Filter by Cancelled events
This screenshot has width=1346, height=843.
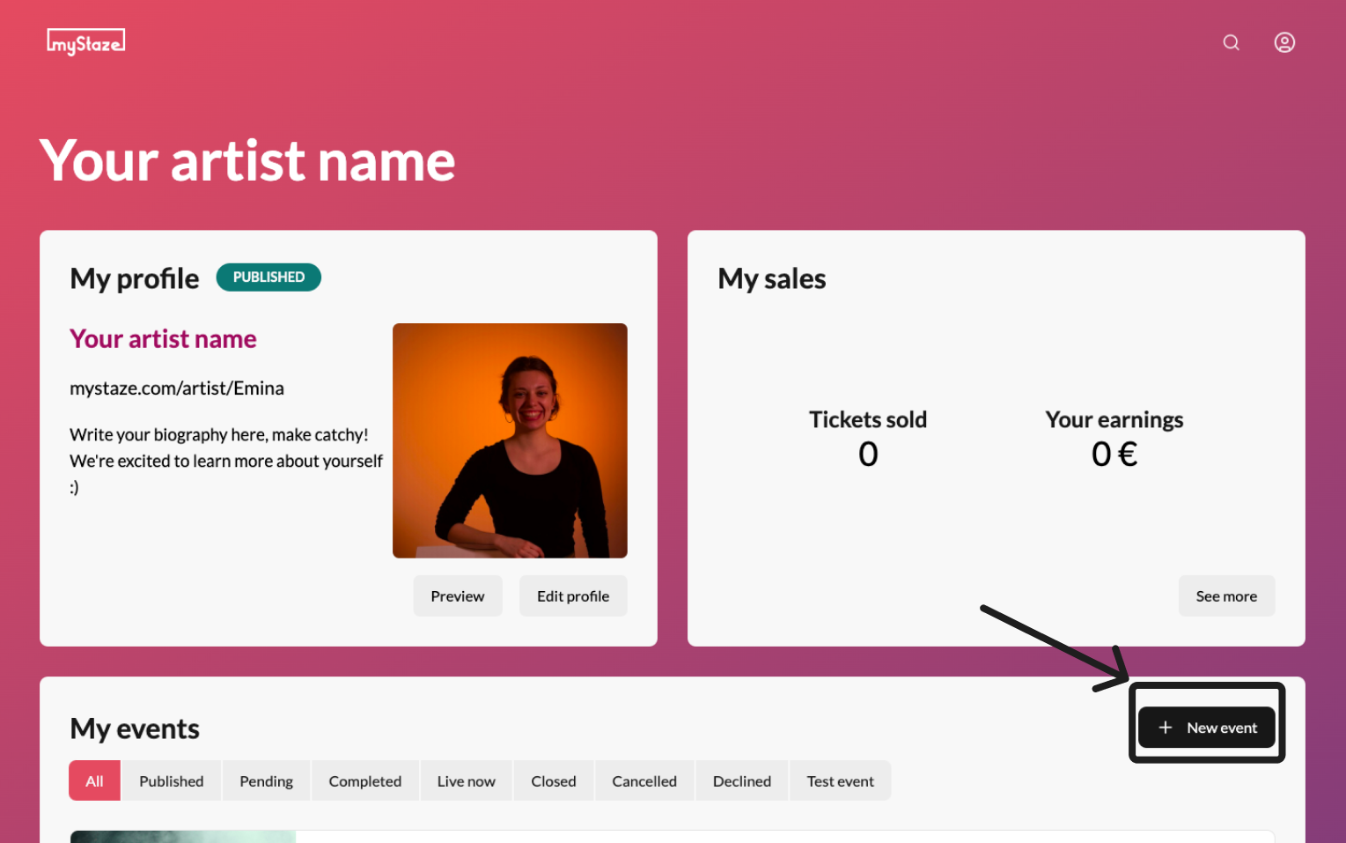tap(644, 781)
